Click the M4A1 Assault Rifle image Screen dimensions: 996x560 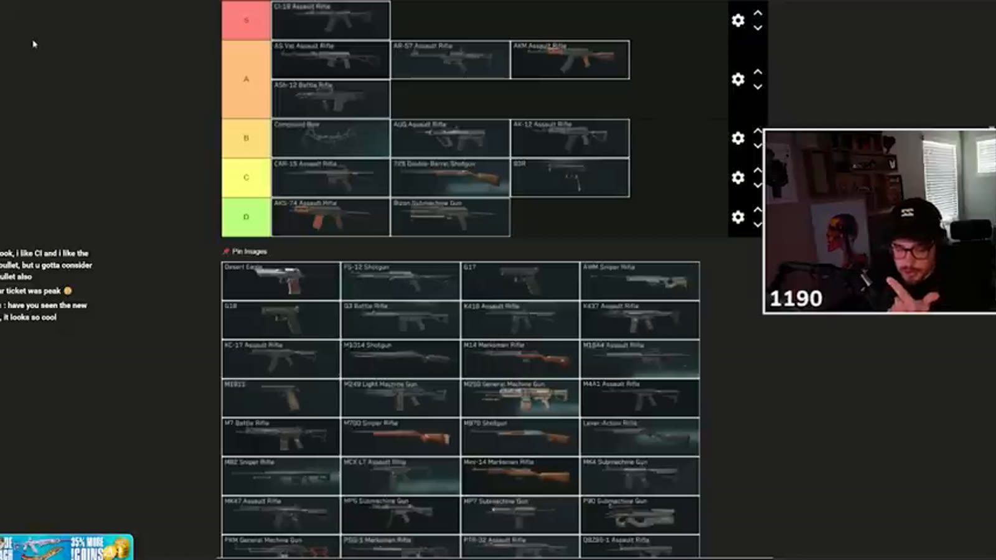(639, 398)
